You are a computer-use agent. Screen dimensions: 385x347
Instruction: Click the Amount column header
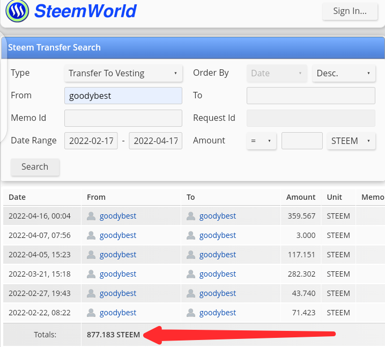click(301, 197)
